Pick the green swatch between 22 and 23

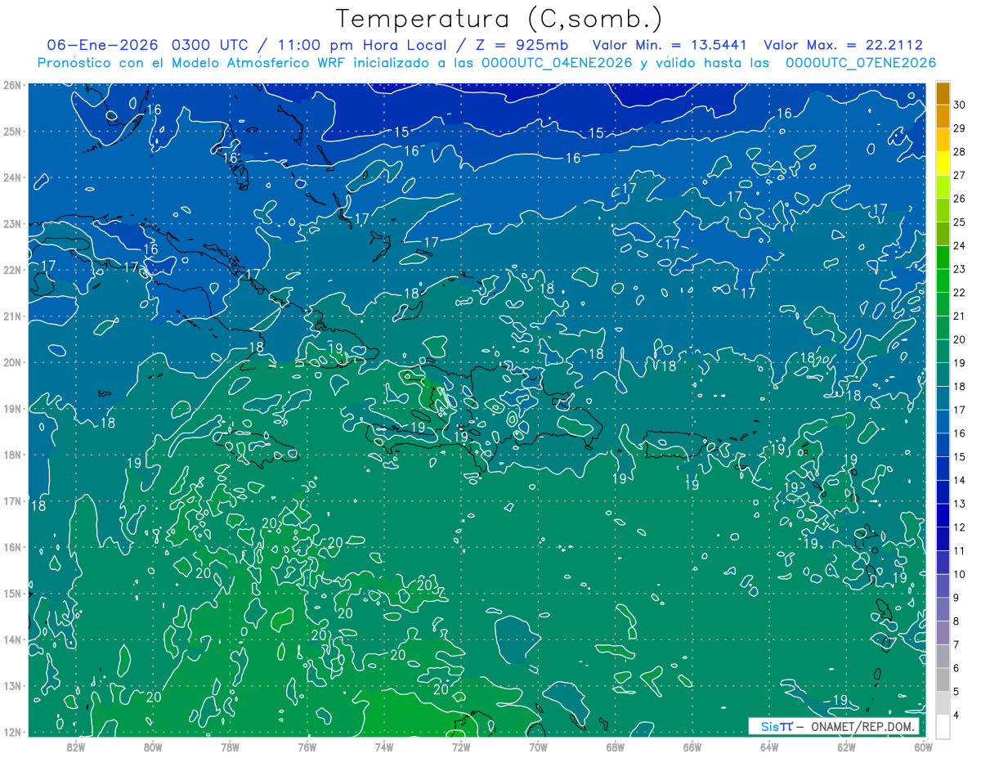pyautogui.click(x=943, y=280)
